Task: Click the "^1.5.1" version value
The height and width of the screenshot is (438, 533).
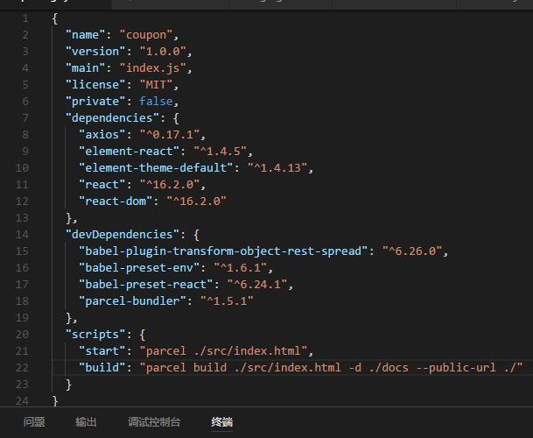Action: 227,300
